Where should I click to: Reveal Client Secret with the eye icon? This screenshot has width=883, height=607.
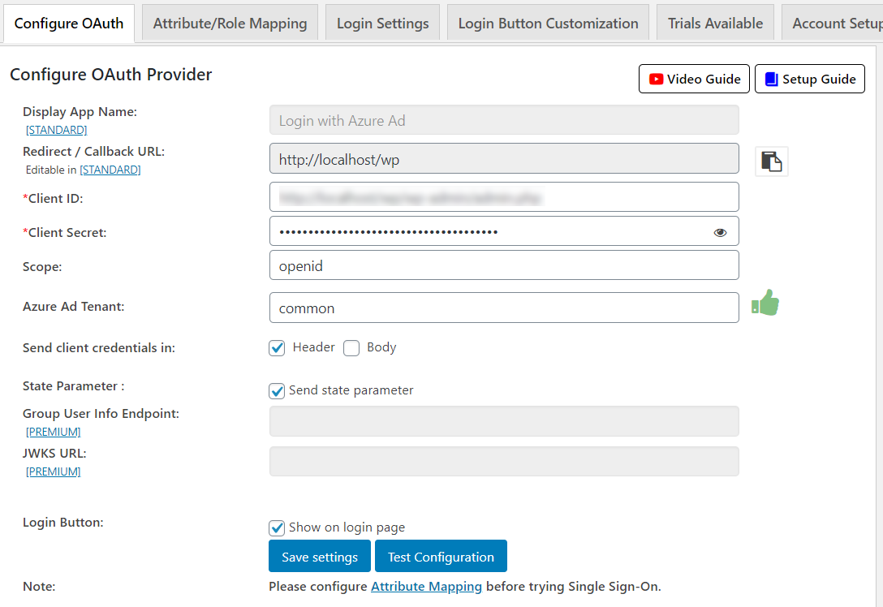click(x=720, y=233)
